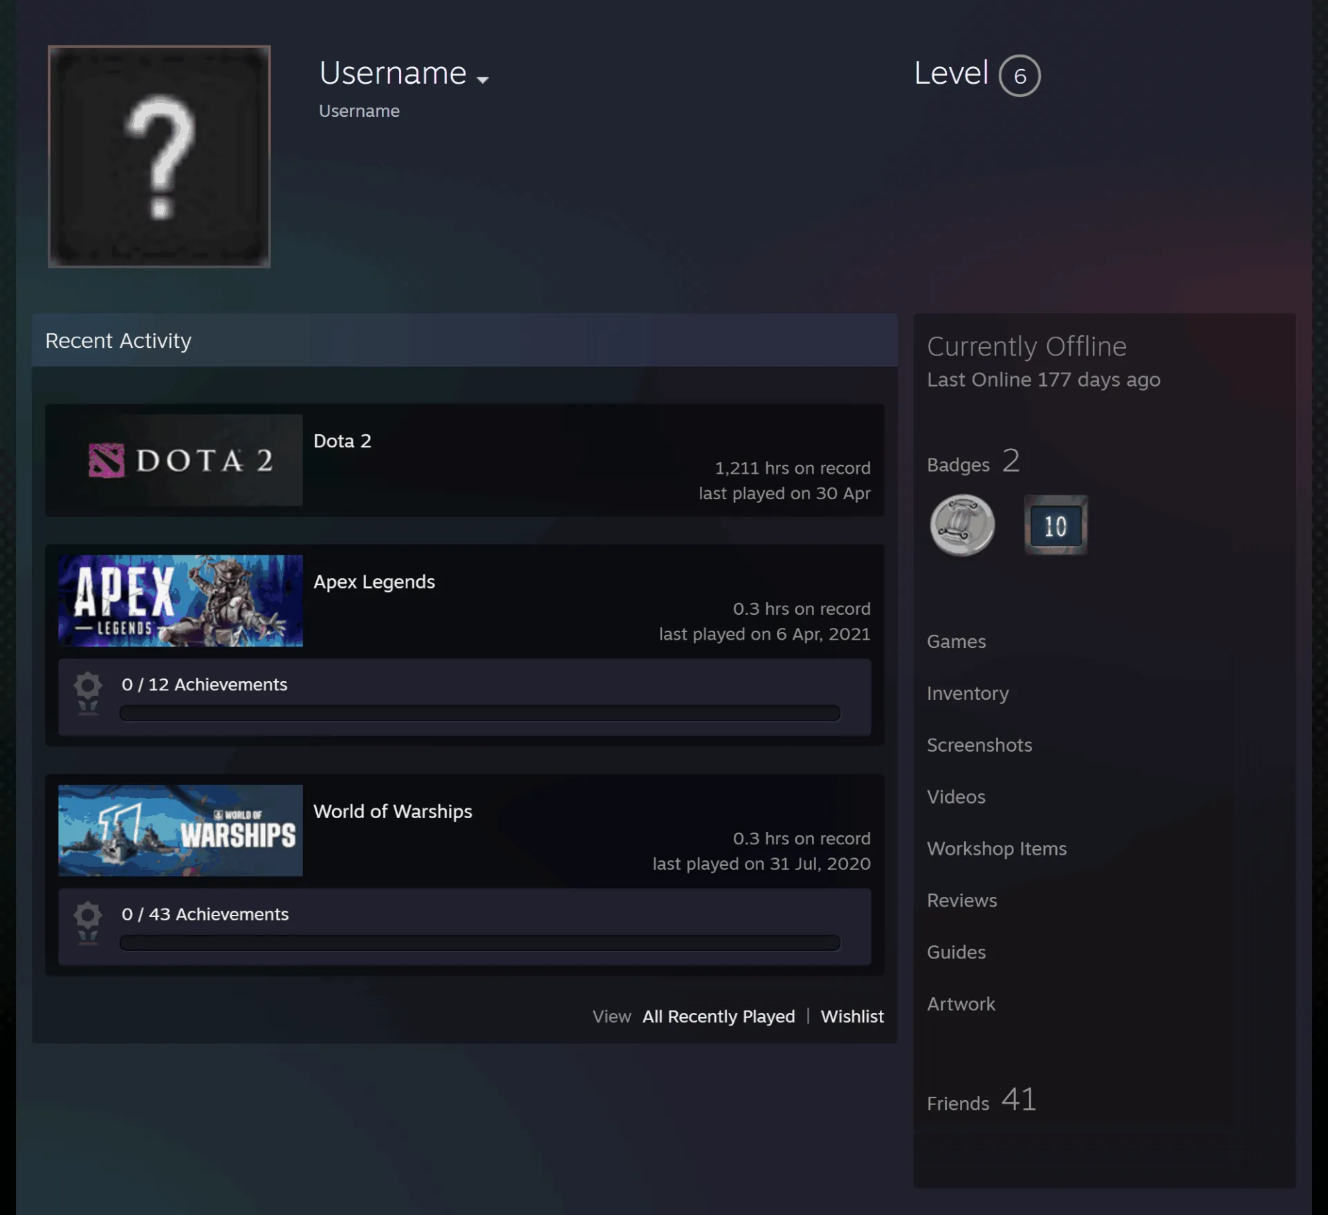1328x1215 pixels.
Task: Click the 10 years of service badge
Action: coord(1055,525)
